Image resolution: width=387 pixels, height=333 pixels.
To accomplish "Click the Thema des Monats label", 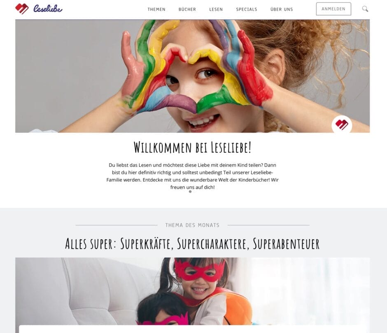I will tap(193, 225).
